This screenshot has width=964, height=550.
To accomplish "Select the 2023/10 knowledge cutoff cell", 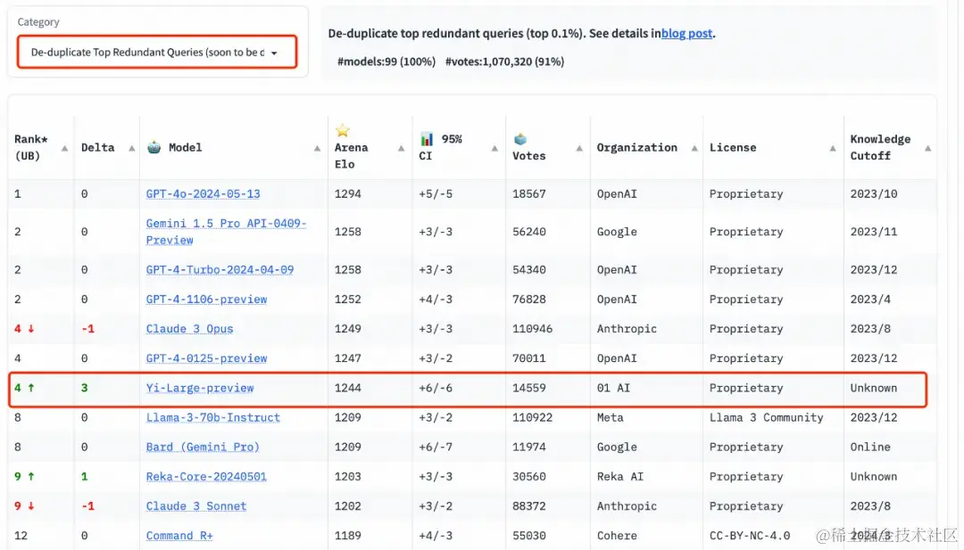I will tap(874, 194).
